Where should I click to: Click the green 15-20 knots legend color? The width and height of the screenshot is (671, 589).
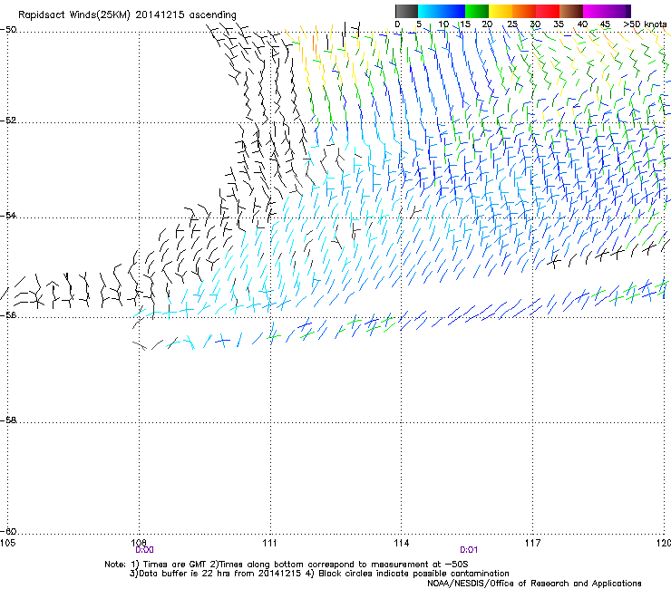(477, 11)
